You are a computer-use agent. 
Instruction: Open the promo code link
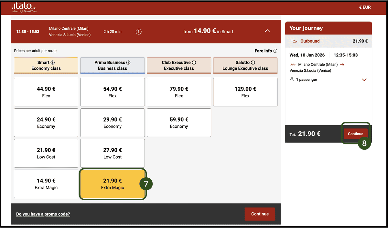tap(43, 214)
